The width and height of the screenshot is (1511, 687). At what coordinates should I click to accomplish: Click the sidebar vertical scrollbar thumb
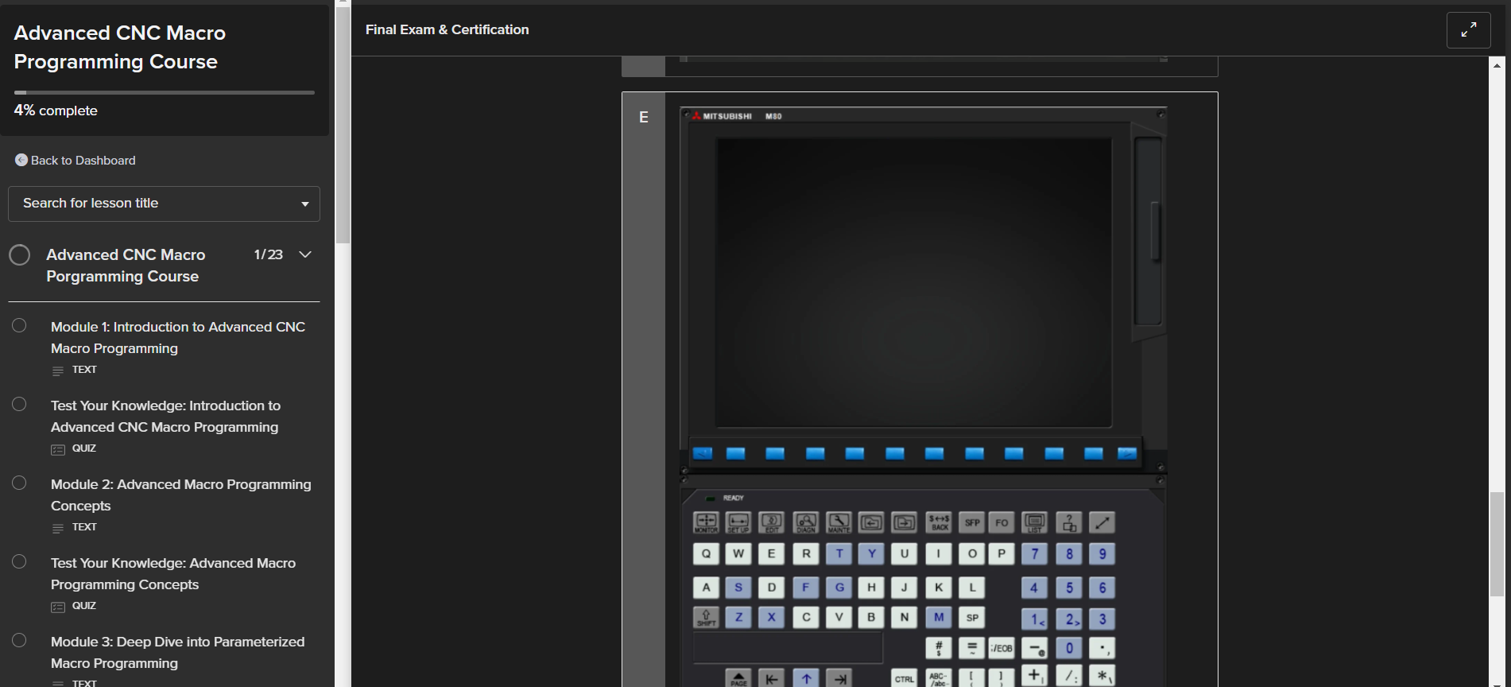(343, 125)
